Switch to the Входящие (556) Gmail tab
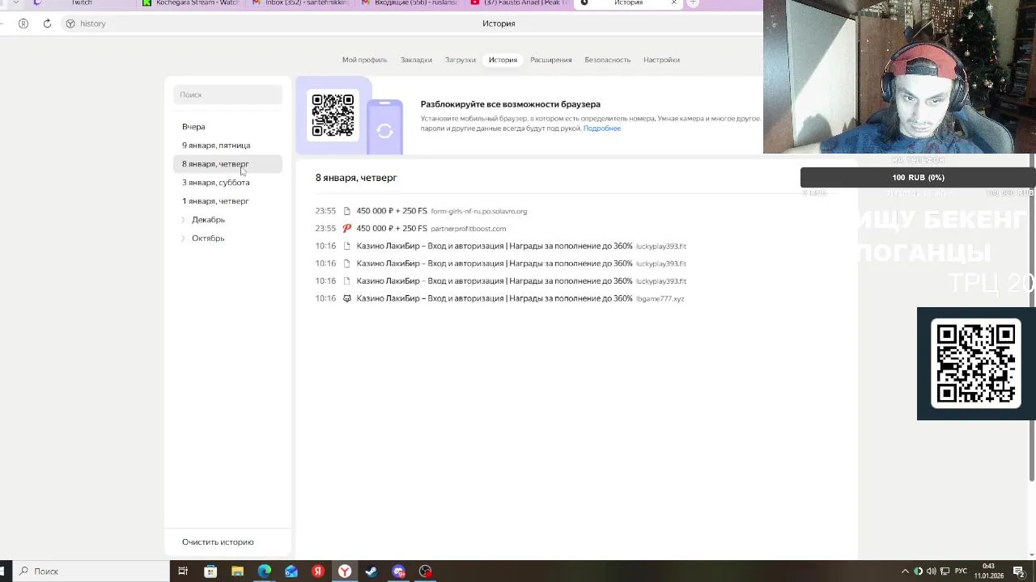The height and width of the screenshot is (582, 1036). pos(410,3)
